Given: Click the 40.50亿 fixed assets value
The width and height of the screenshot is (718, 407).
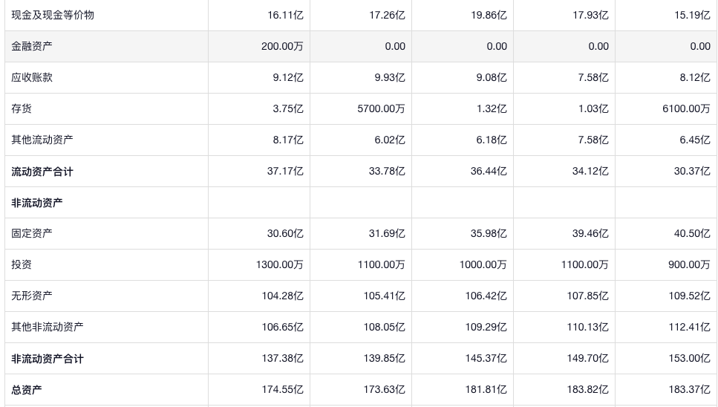Looking at the screenshot, I should click(x=691, y=233).
